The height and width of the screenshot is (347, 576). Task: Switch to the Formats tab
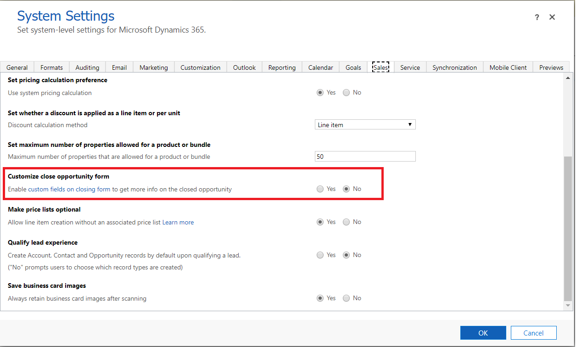click(51, 67)
